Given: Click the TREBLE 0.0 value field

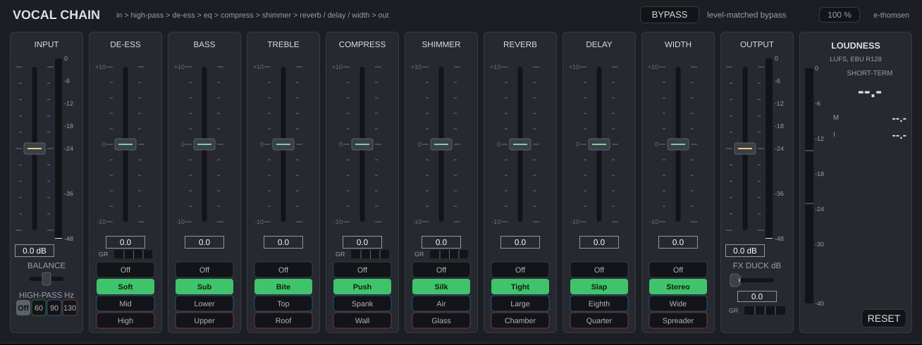Looking at the screenshot, I should (x=283, y=242).
